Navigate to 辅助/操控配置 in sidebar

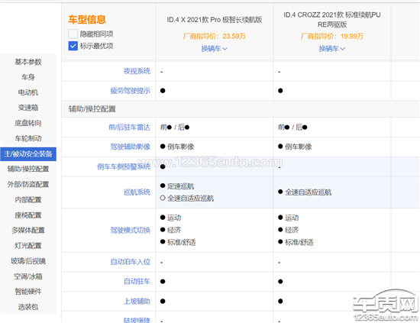coord(28,169)
